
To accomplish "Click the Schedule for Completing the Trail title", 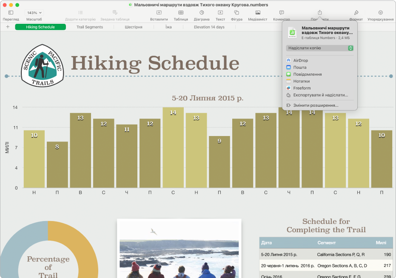I will (x=326, y=225).
